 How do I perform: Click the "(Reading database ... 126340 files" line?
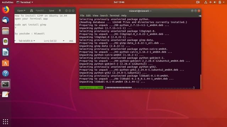[x=133, y=22]
